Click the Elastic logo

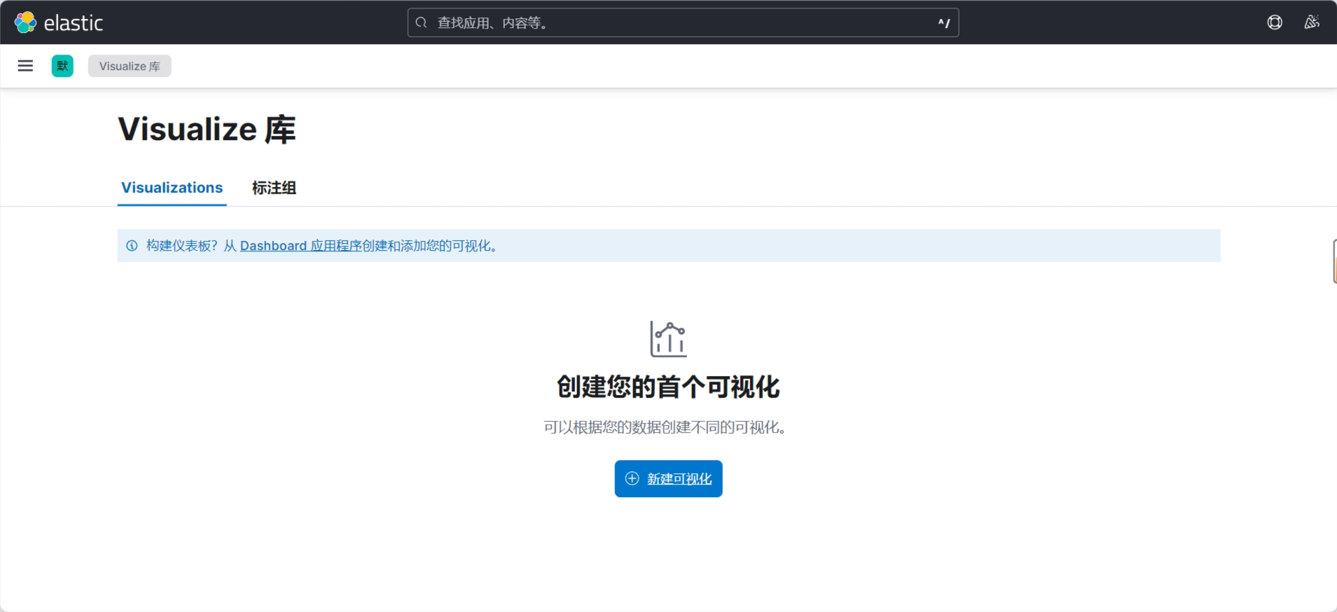click(x=59, y=22)
